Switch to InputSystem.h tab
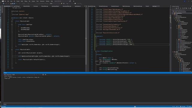The image size is (192, 108). [x=78, y=6]
